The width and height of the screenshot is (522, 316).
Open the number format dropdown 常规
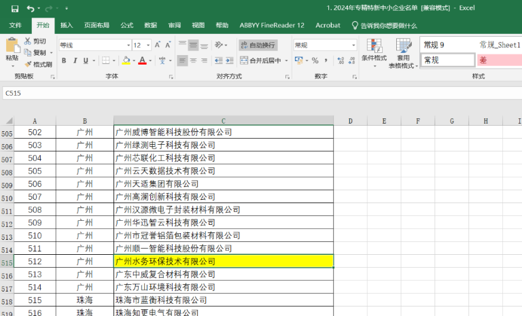353,45
